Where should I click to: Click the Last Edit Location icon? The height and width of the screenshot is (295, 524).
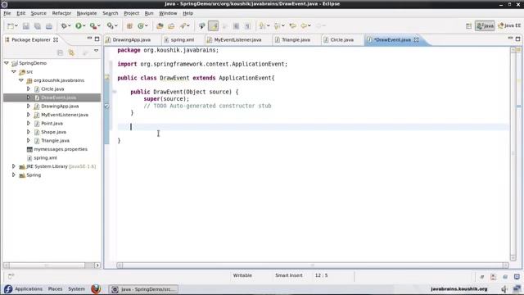pyautogui.click(x=293, y=25)
